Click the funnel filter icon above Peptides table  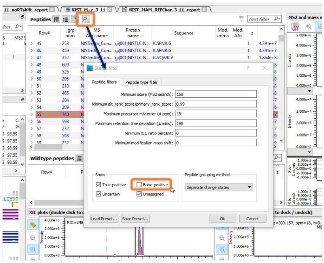coord(241,19)
